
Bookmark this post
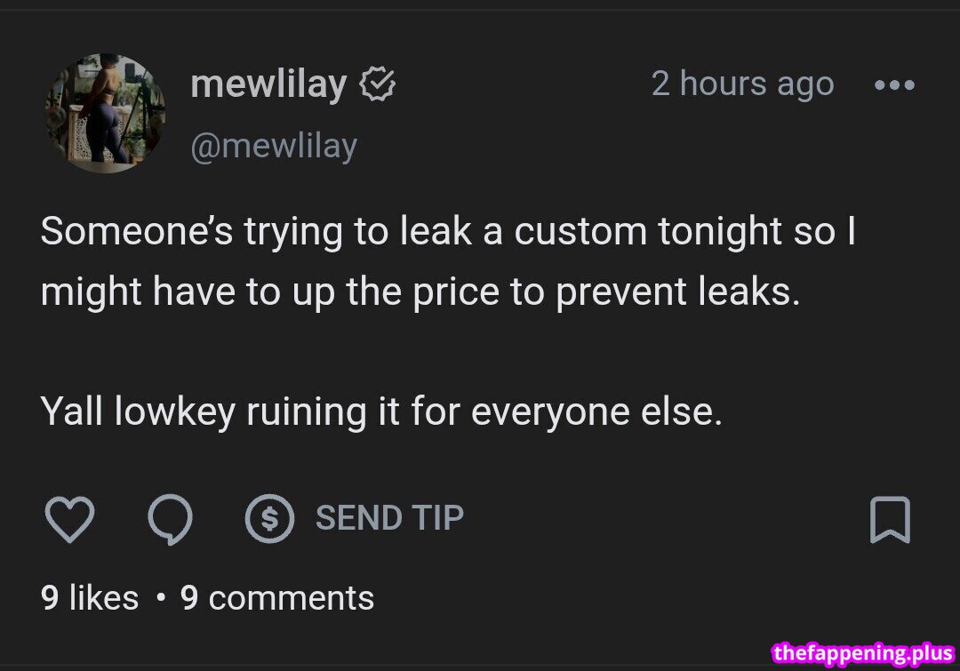tap(889, 520)
